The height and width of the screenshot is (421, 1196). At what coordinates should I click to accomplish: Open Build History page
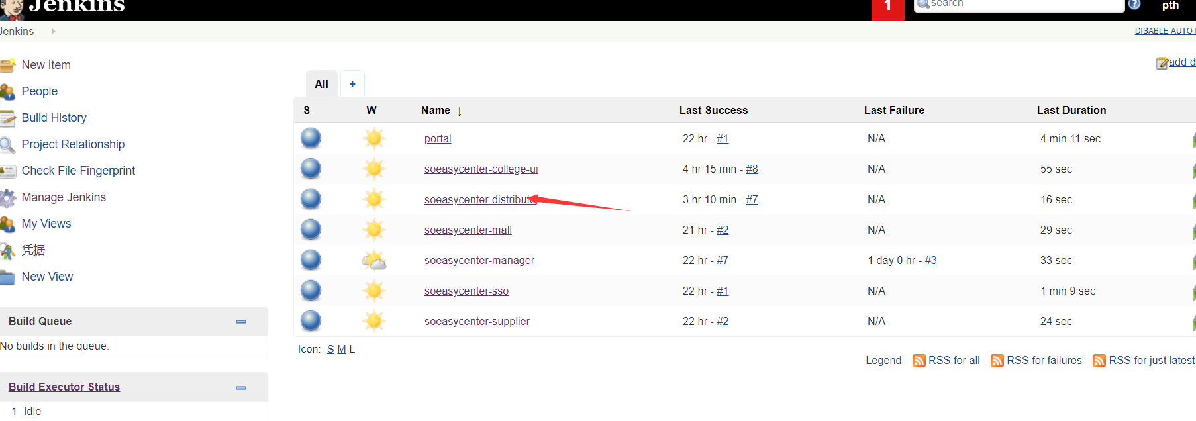click(54, 118)
